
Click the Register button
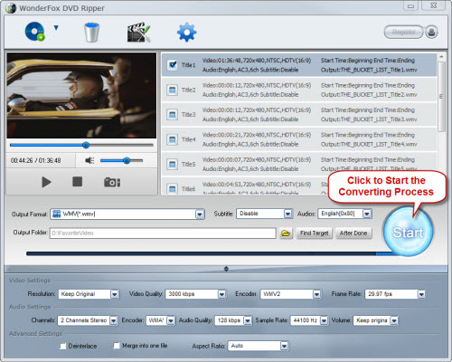[403, 32]
